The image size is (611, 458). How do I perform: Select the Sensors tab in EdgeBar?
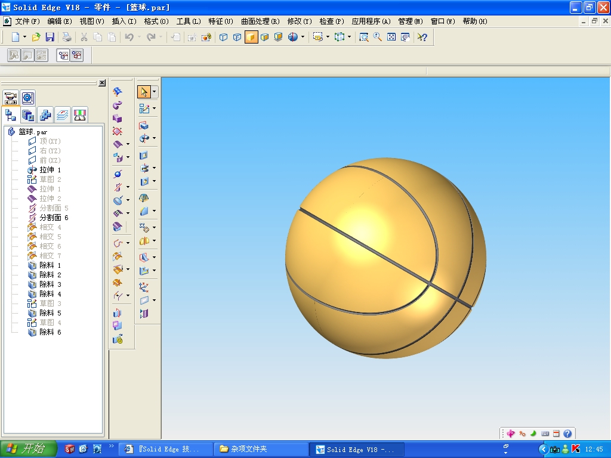click(80, 115)
